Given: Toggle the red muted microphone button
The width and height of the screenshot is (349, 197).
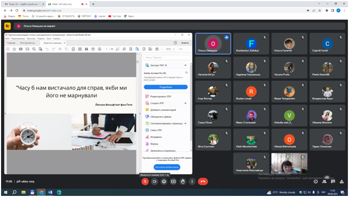Looking at the screenshot, I should click(145, 182).
